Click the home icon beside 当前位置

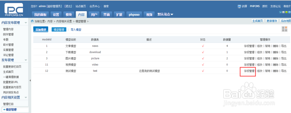[32, 21]
